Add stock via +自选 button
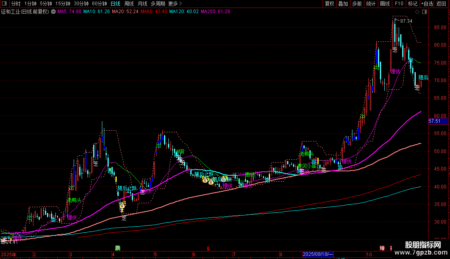 pos(427,4)
